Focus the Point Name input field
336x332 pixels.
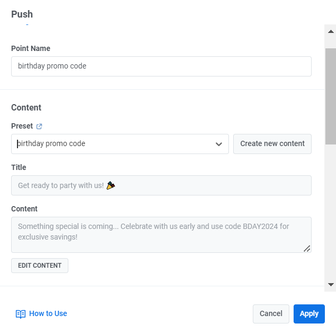point(161,66)
